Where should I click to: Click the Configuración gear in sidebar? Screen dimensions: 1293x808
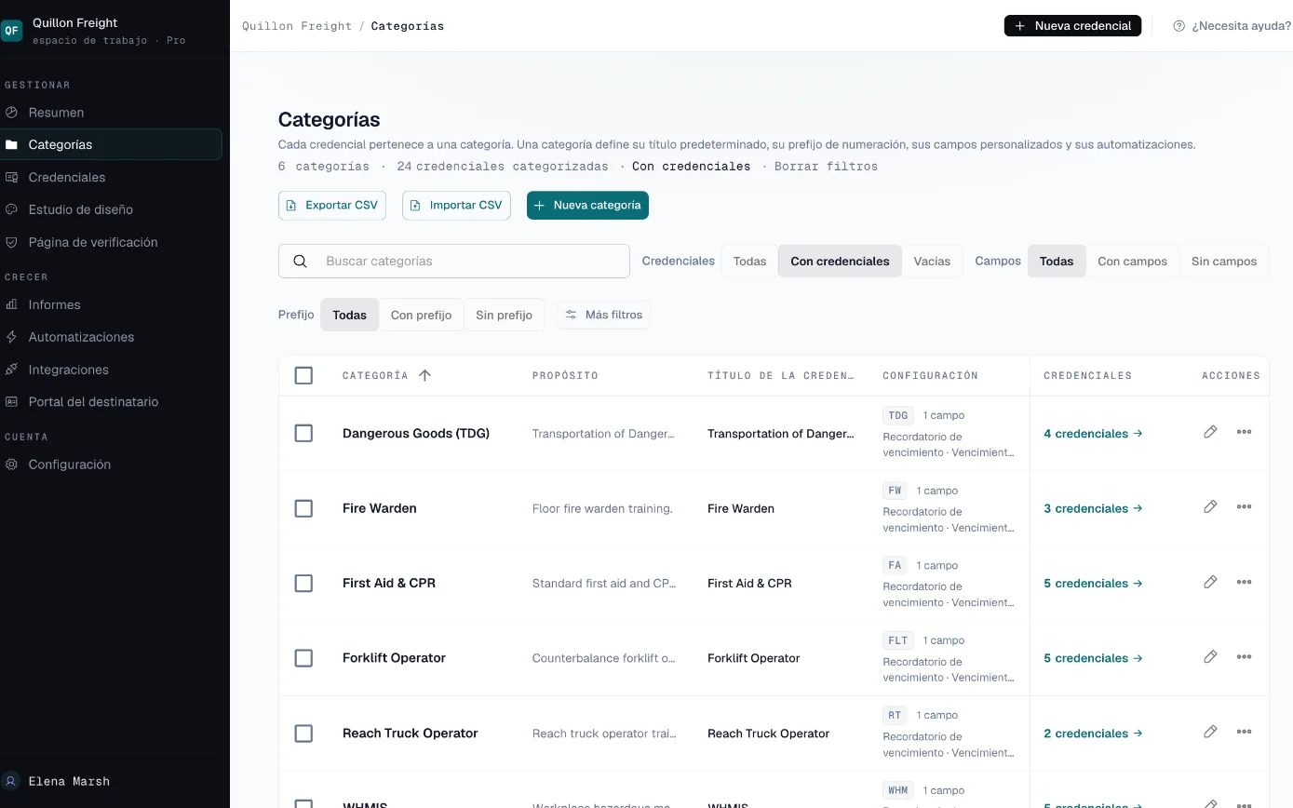tap(11, 465)
